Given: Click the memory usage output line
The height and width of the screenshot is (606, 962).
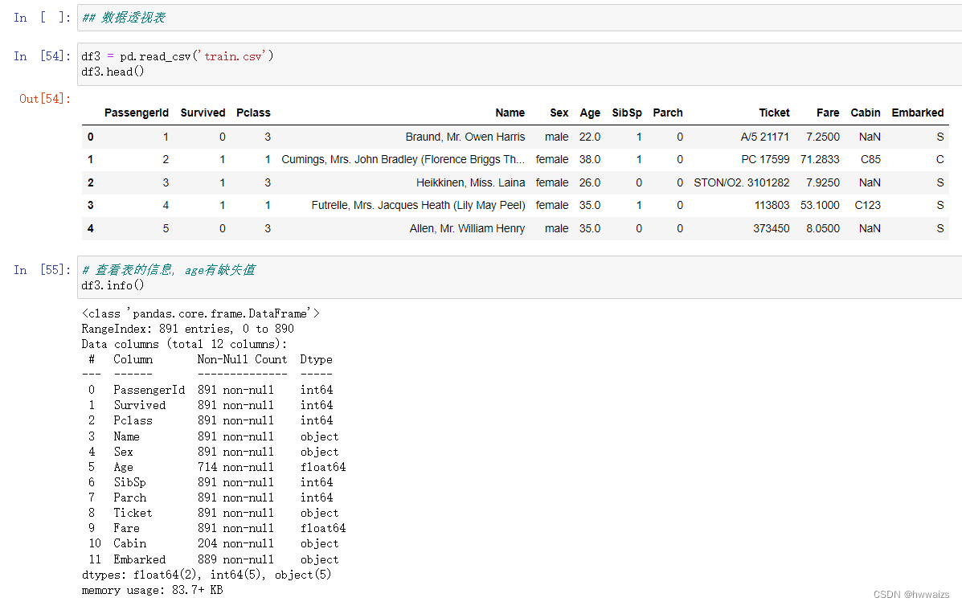Looking at the screenshot, I should tap(152, 590).
